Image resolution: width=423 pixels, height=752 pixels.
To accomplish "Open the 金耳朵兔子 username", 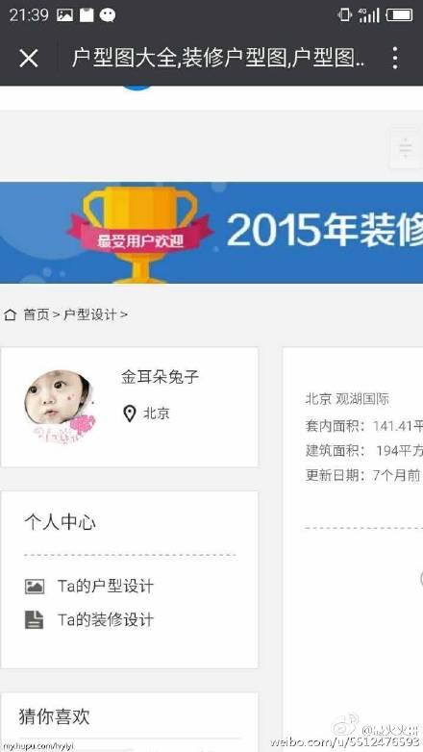I will [x=160, y=377].
